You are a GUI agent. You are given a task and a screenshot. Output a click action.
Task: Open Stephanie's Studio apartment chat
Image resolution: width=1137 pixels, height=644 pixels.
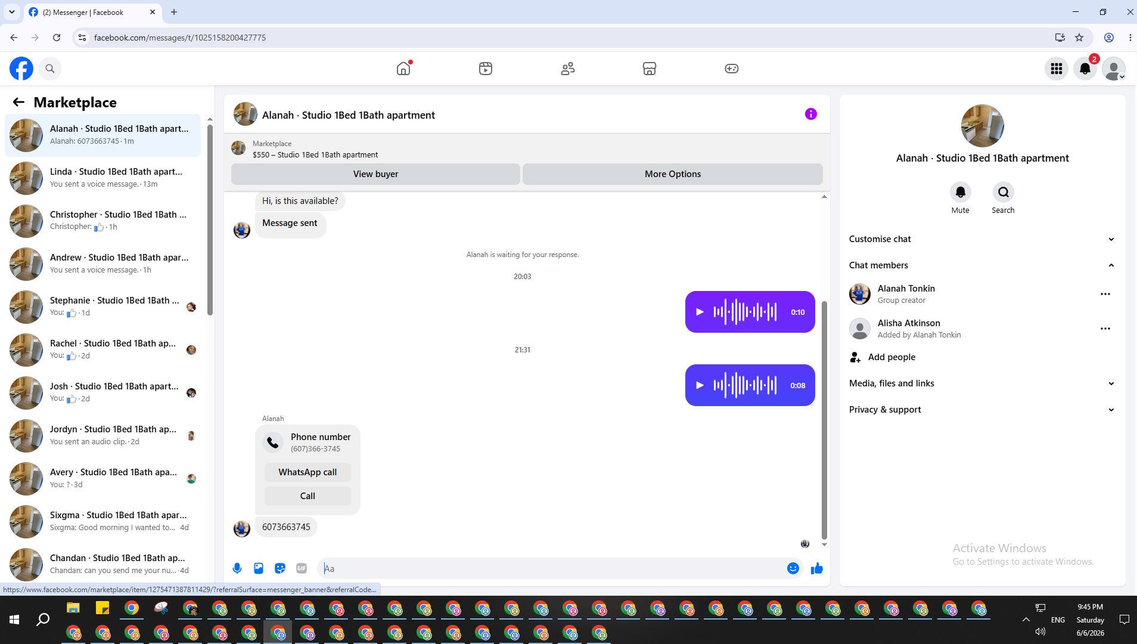(103, 306)
